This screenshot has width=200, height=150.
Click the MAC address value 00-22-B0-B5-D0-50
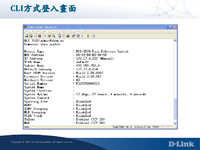[x=91, y=55]
